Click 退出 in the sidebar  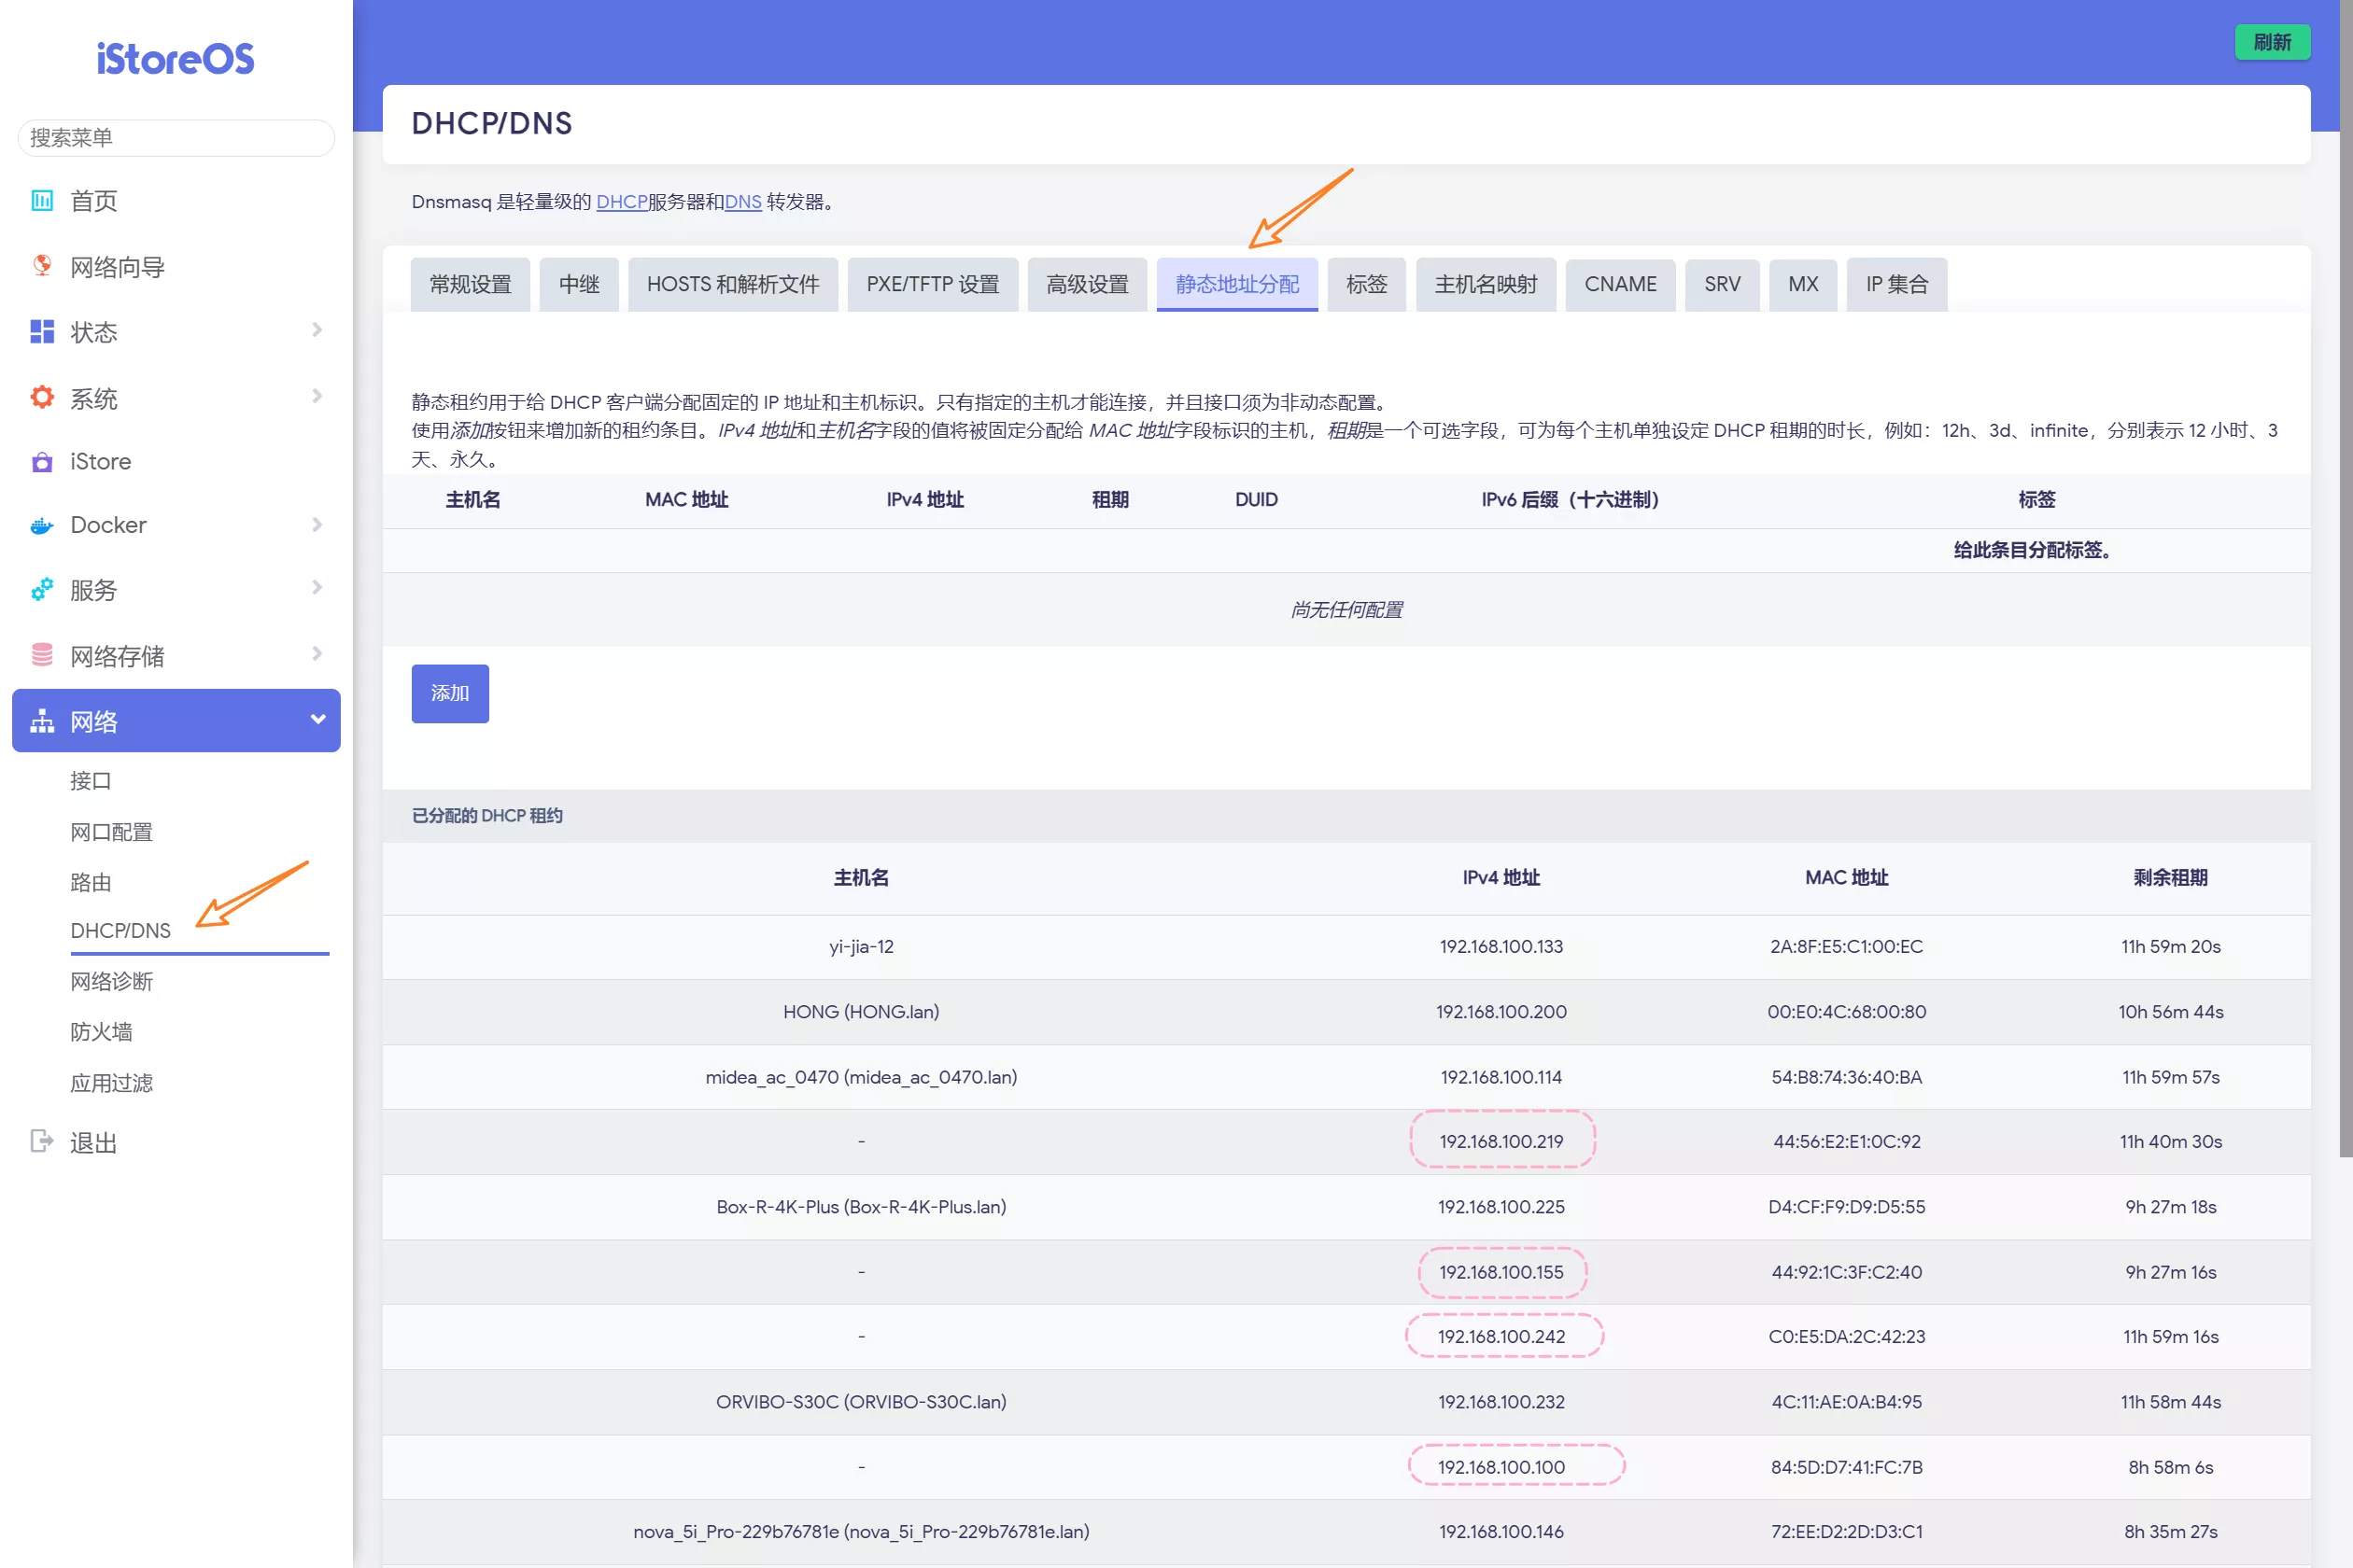[x=94, y=1142]
